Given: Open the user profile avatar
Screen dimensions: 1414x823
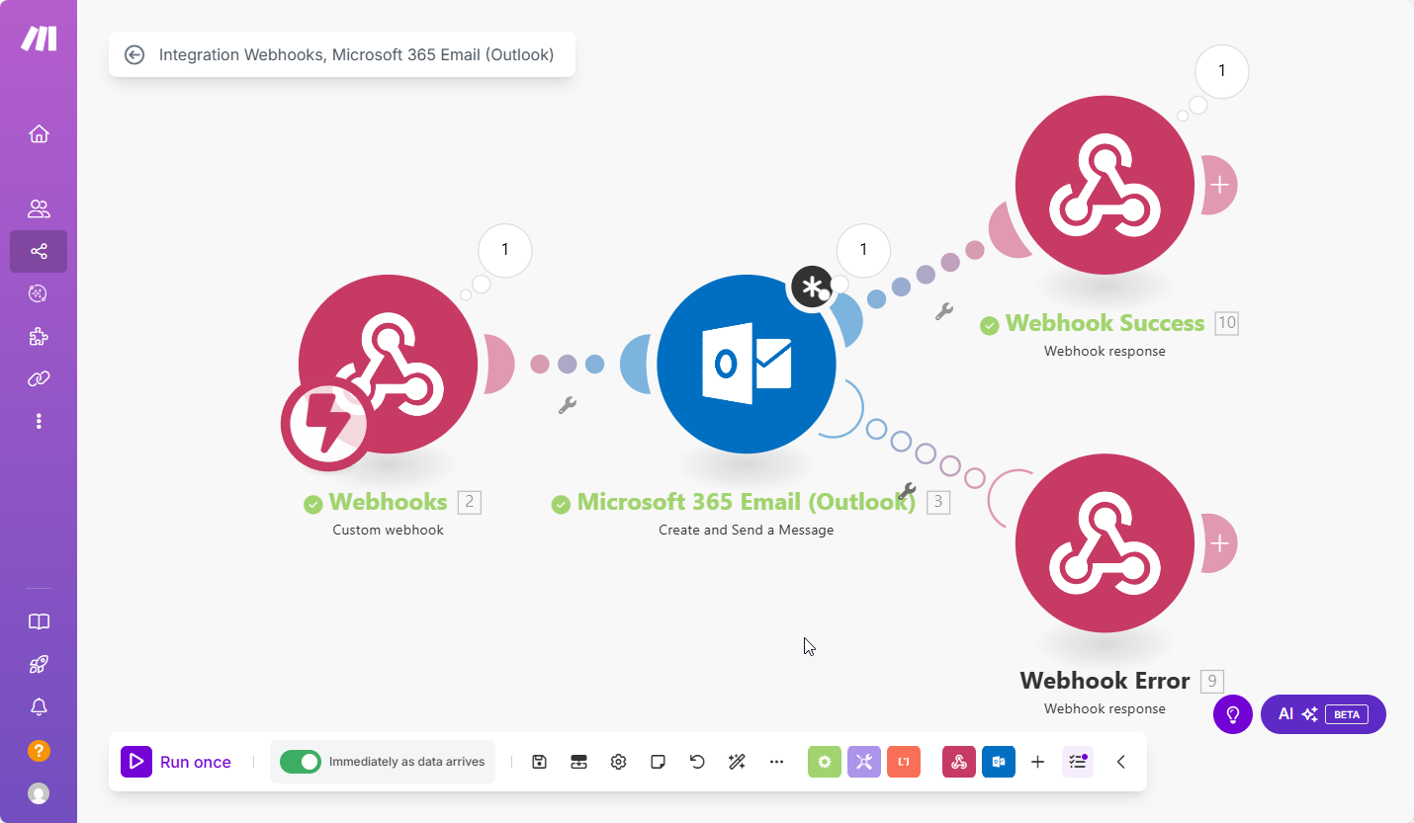Looking at the screenshot, I should pyautogui.click(x=39, y=793).
